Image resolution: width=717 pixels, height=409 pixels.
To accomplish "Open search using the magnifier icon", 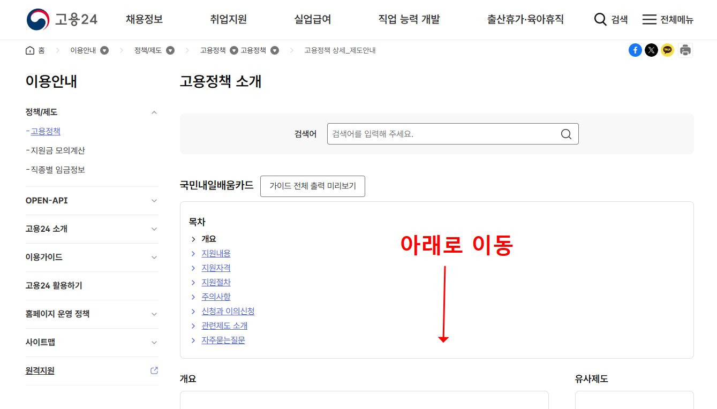I will 599,18.
